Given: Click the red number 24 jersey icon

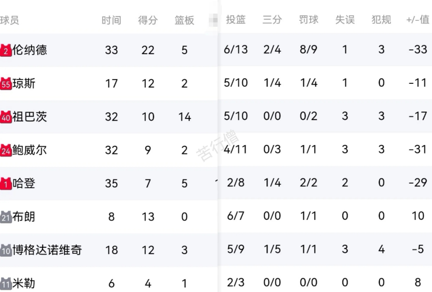Looking at the screenshot, I should [6, 150].
